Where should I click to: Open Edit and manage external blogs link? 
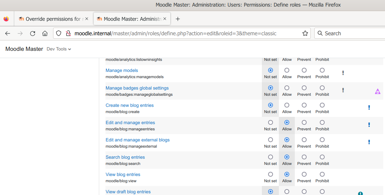[x=137, y=140]
